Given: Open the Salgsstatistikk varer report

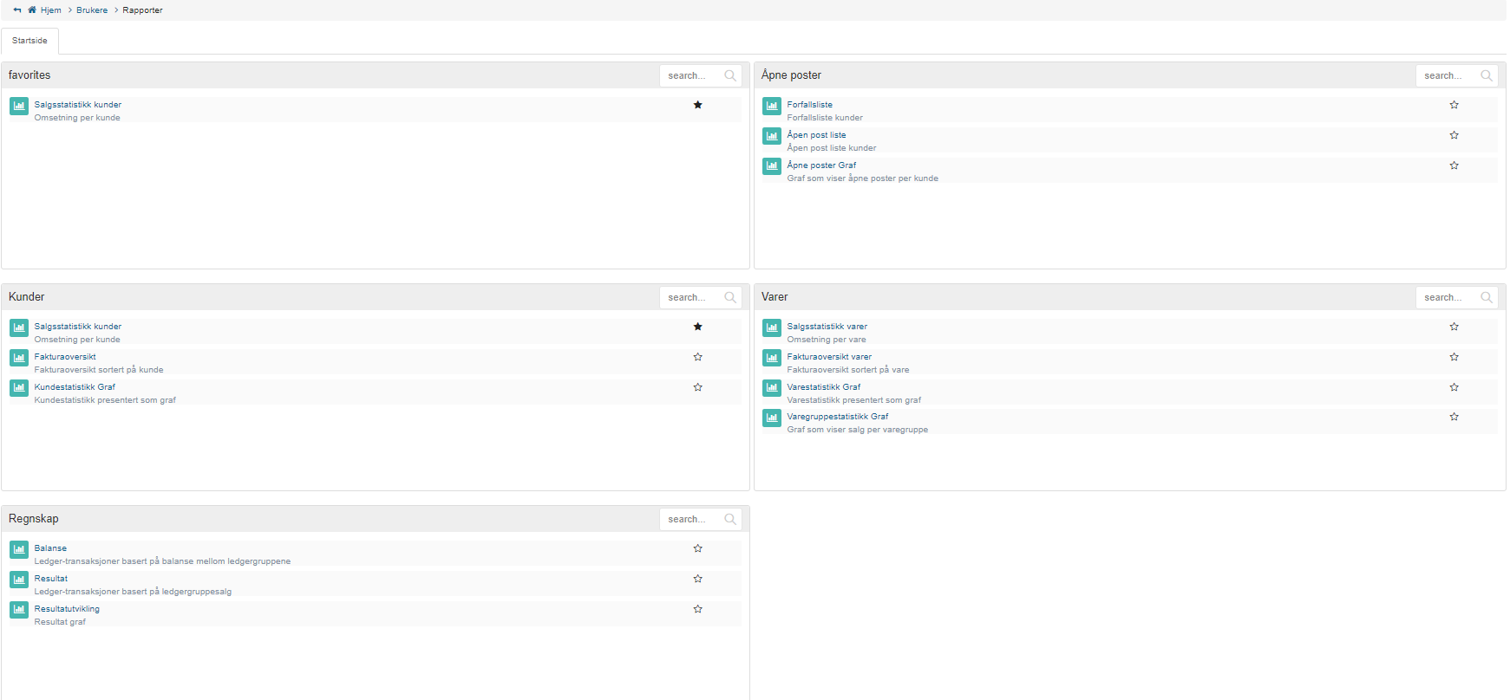Looking at the screenshot, I should point(827,327).
